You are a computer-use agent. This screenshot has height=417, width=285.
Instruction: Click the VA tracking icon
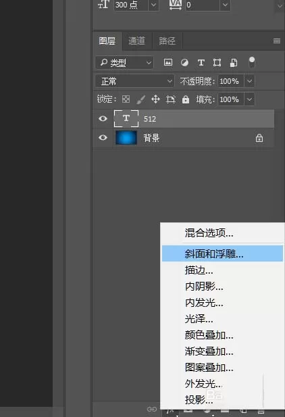point(176,5)
